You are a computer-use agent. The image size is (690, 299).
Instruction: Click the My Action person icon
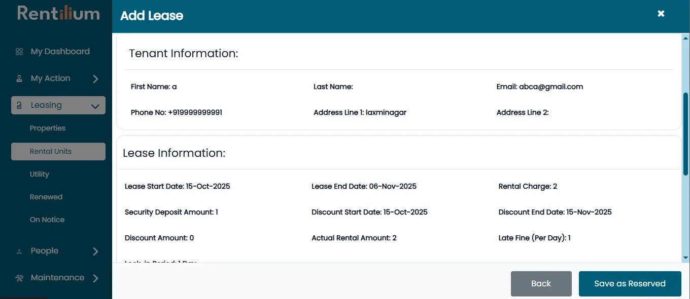(x=19, y=78)
